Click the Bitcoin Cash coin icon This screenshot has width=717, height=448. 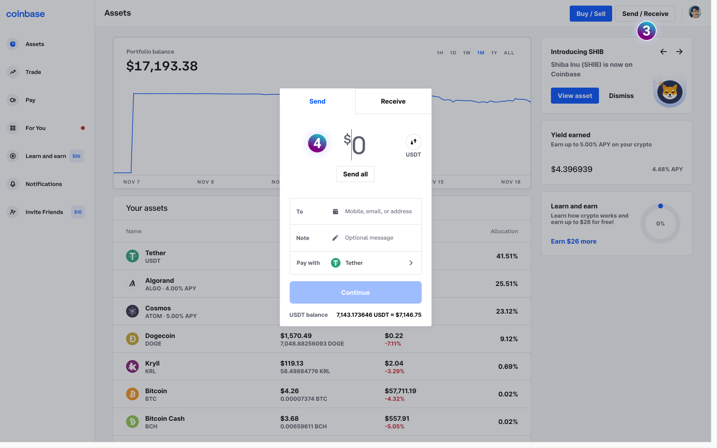(x=132, y=422)
